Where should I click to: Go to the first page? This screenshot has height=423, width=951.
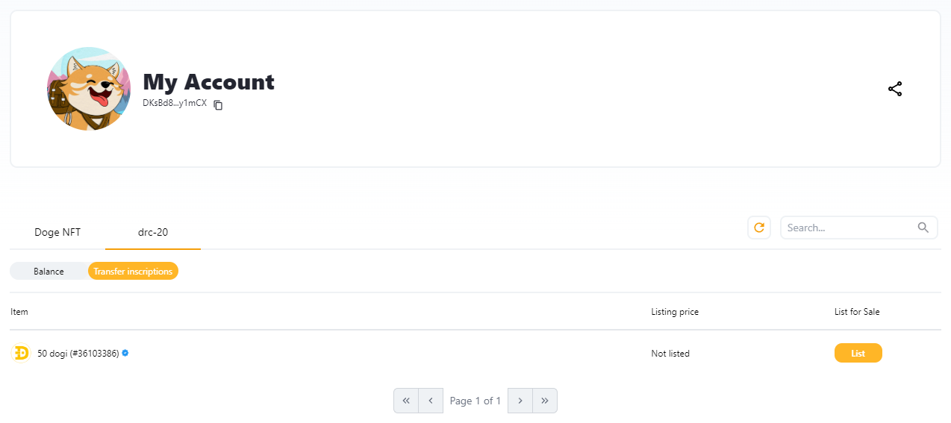click(406, 401)
